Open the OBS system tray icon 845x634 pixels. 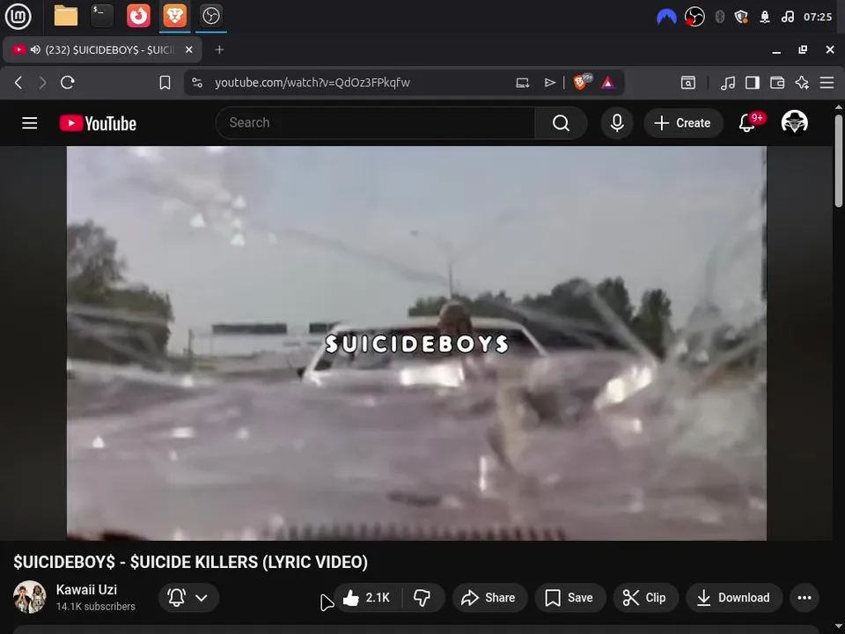[694, 17]
